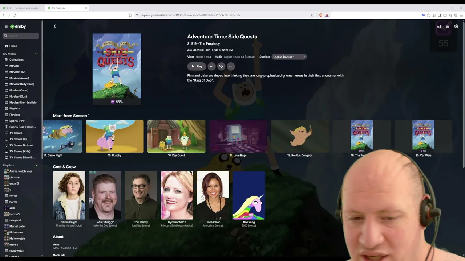Open Emby settings gear
465x261 pixels.
[x=456, y=26]
